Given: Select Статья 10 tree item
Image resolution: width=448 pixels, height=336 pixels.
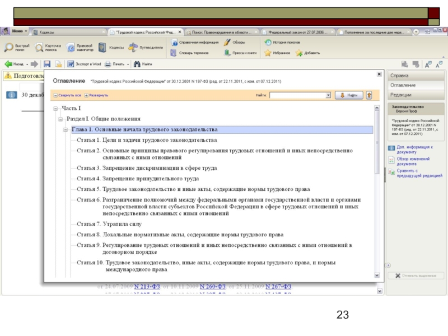Looking at the screenshot, I should point(206,266).
